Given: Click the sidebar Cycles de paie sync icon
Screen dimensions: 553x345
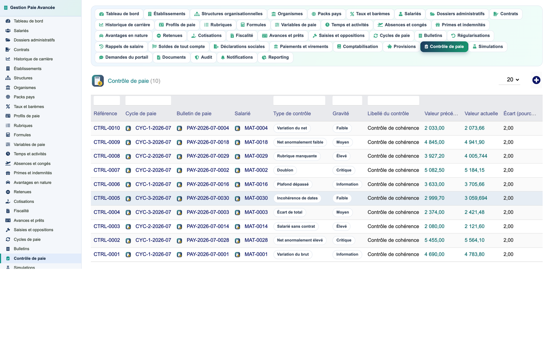Looking at the screenshot, I should [8, 240].
